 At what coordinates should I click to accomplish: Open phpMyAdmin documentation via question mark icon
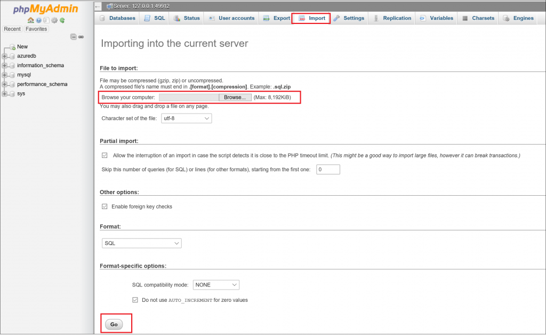click(38, 20)
